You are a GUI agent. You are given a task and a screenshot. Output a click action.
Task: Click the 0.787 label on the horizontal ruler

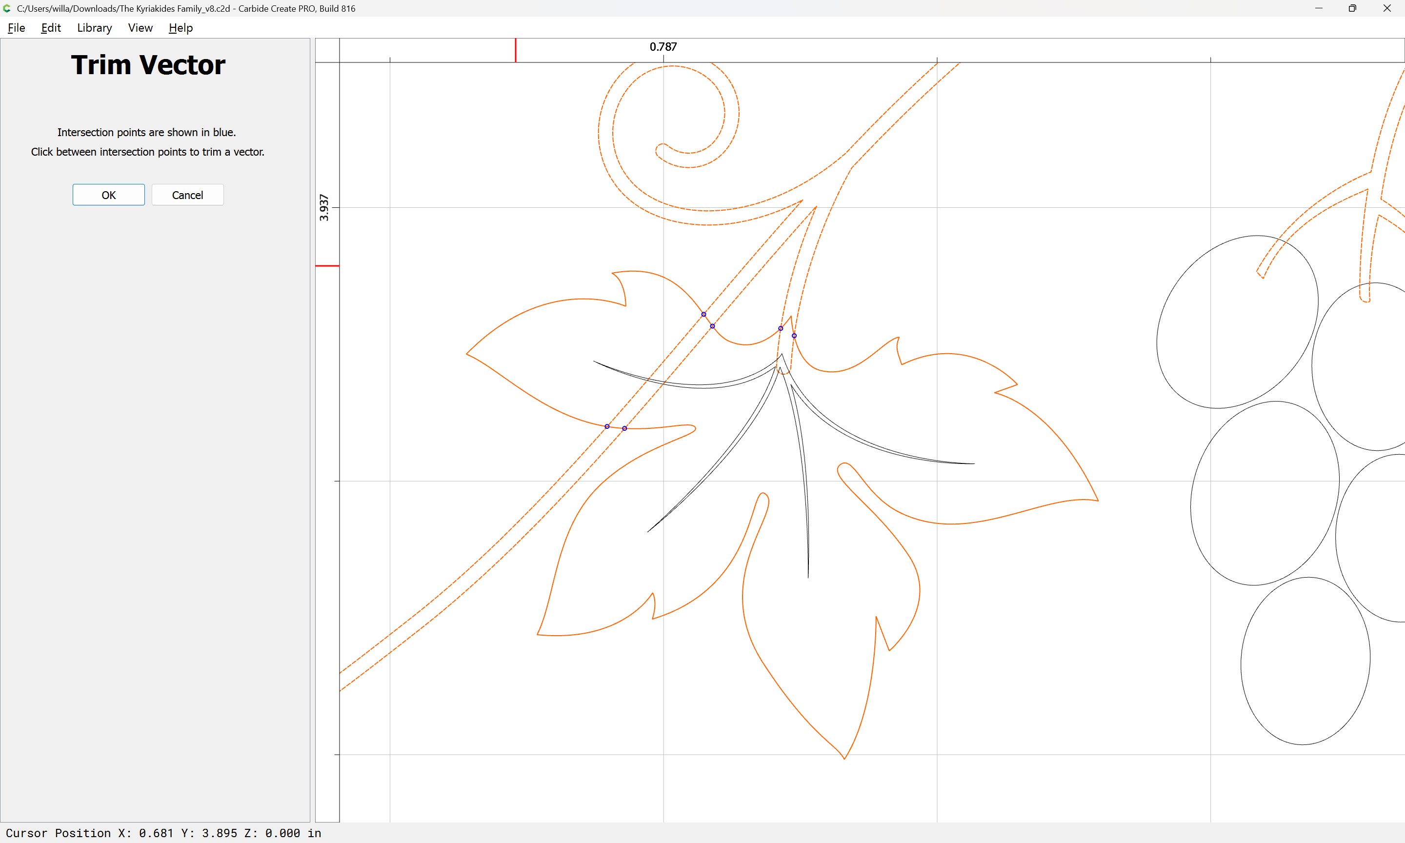pyautogui.click(x=663, y=46)
